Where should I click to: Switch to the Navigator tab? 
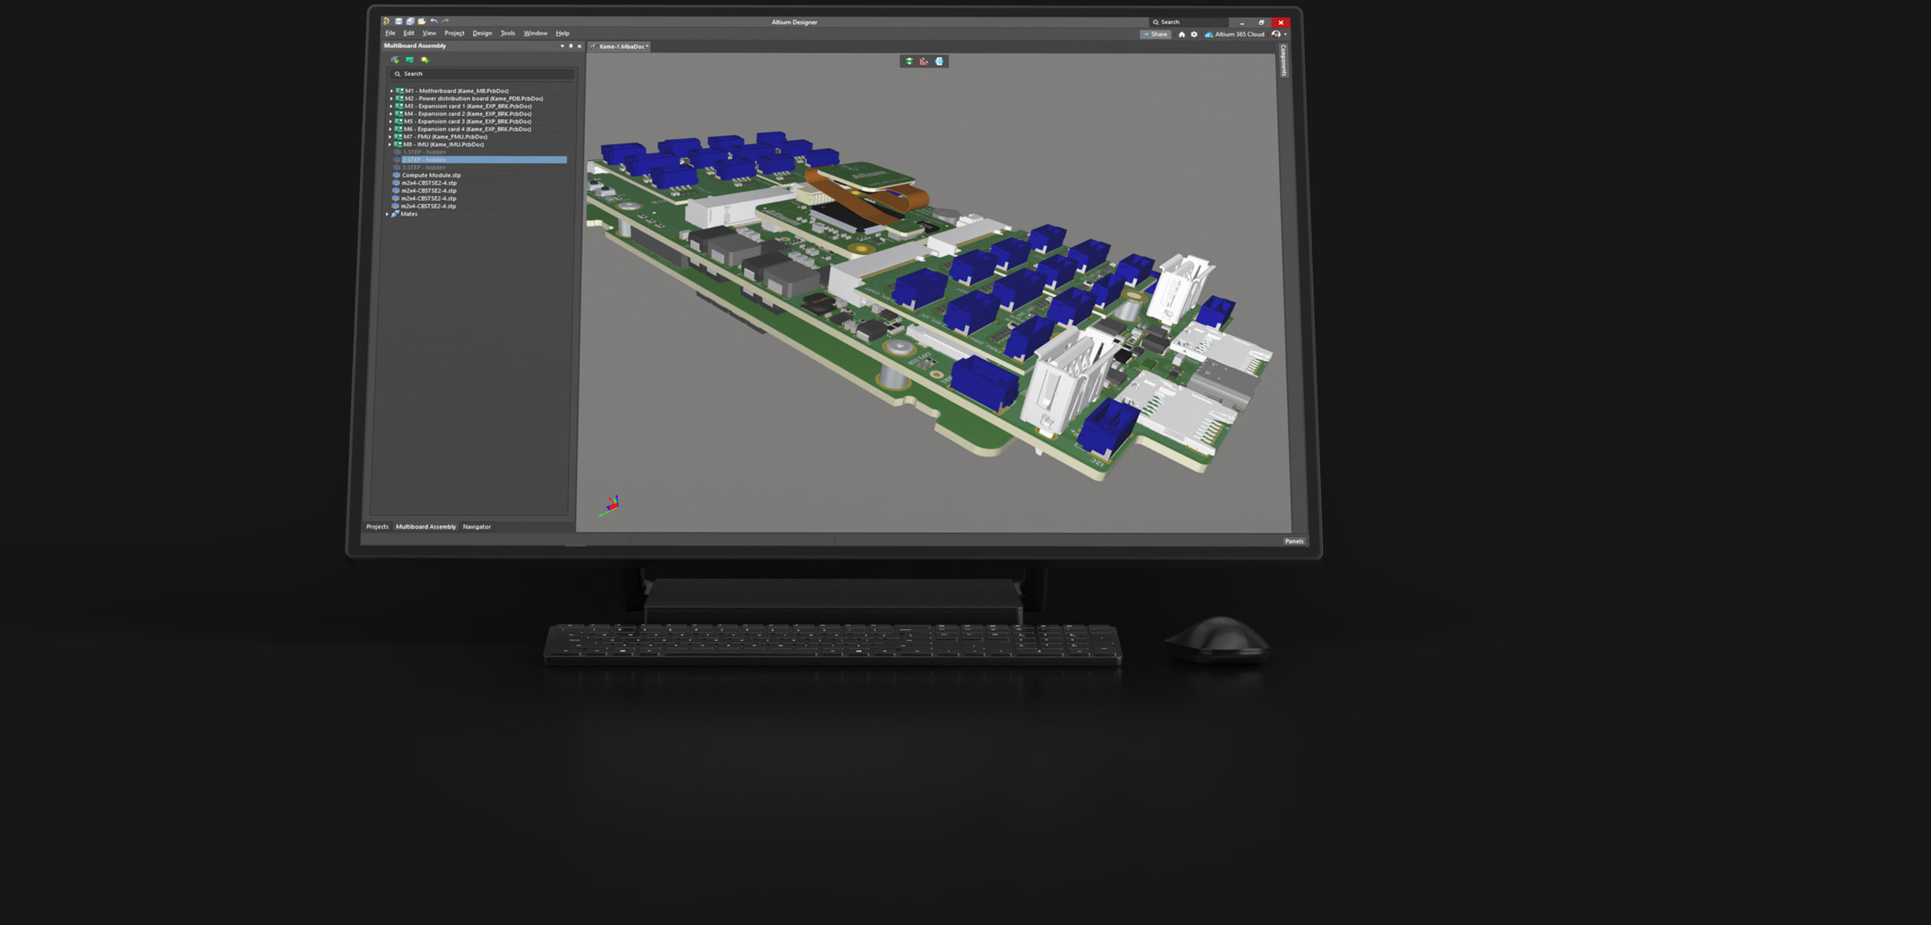[476, 527]
